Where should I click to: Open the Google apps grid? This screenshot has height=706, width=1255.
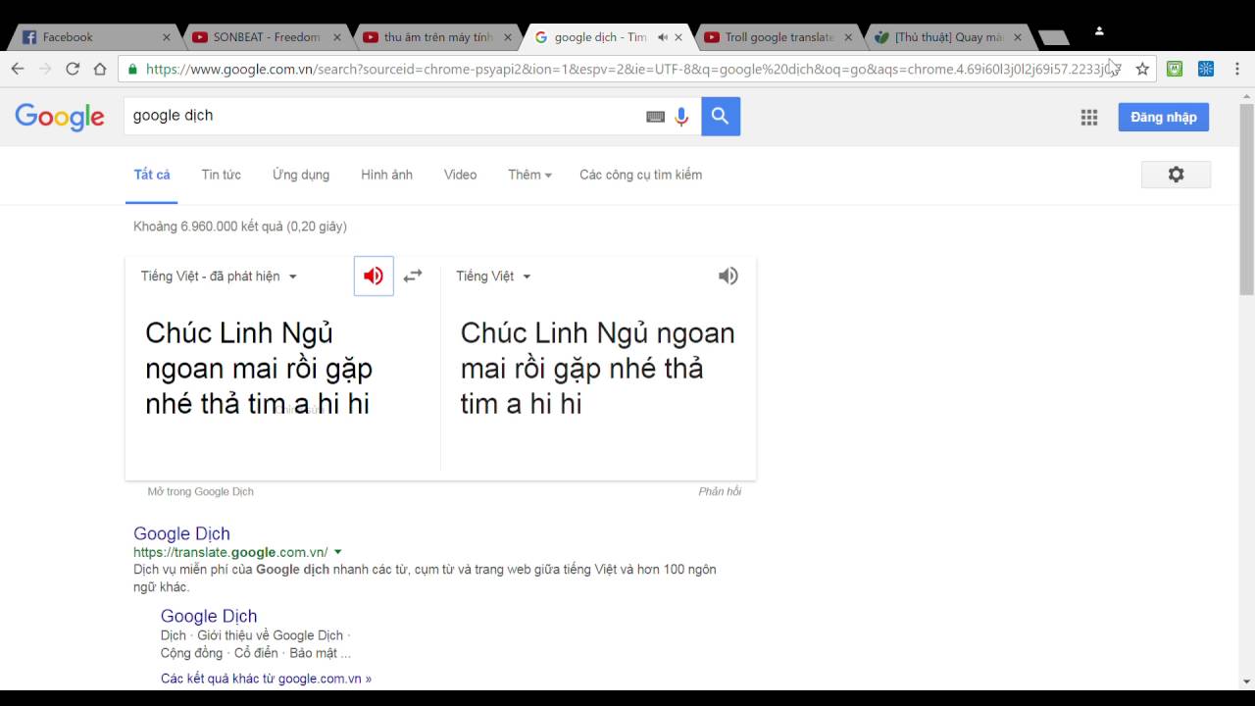click(1089, 117)
